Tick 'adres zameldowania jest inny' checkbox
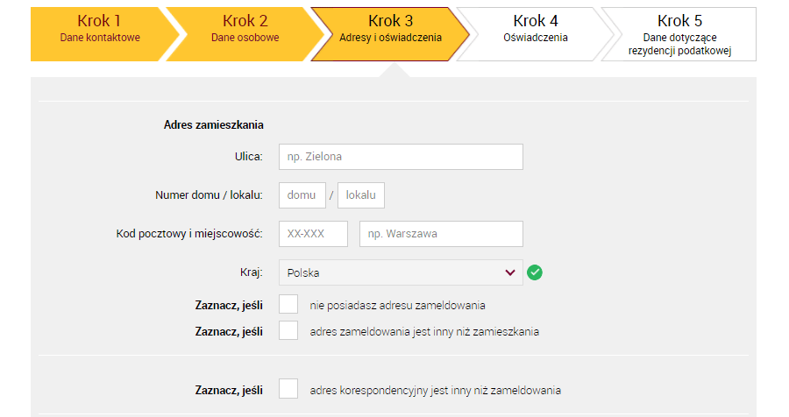 pyautogui.click(x=288, y=330)
